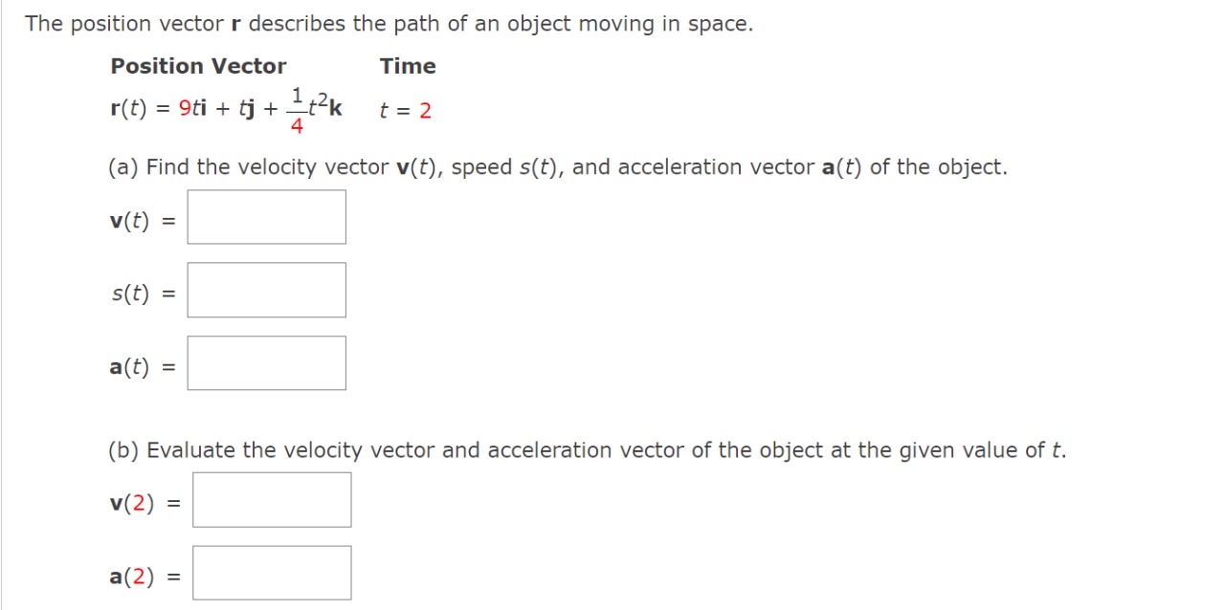Click the Time heading
This screenshot has width=1225, height=610.
(408, 66)
